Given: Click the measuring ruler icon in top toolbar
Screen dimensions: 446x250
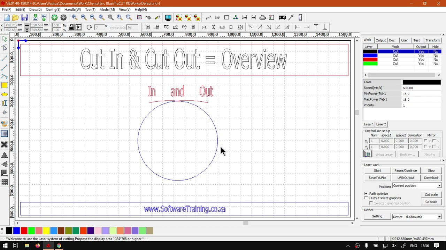Looking at the screenshot, I should [300, 18].
